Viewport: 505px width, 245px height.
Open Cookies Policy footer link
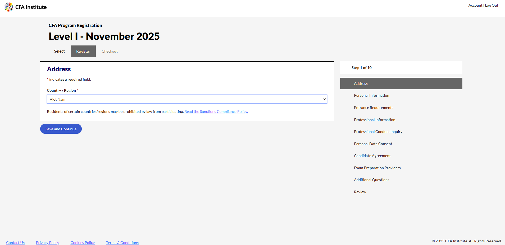pos(83,243)
